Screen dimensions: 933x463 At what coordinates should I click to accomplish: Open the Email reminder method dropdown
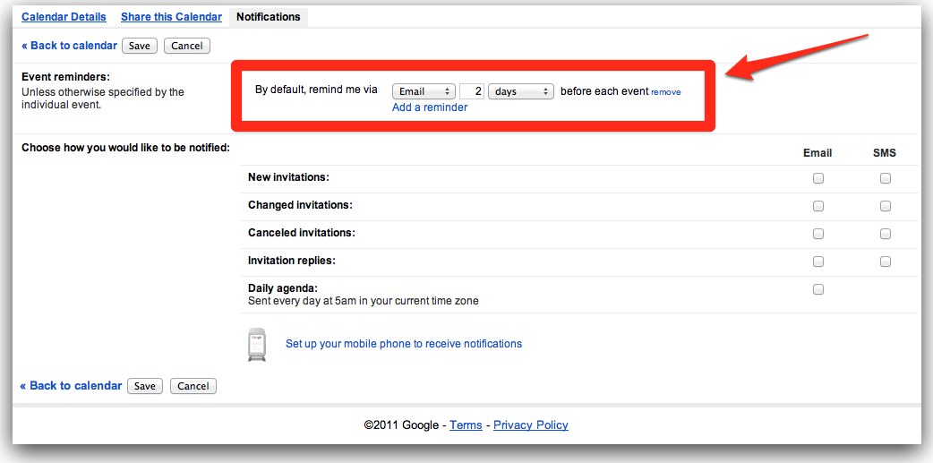(x=424, y=91)
